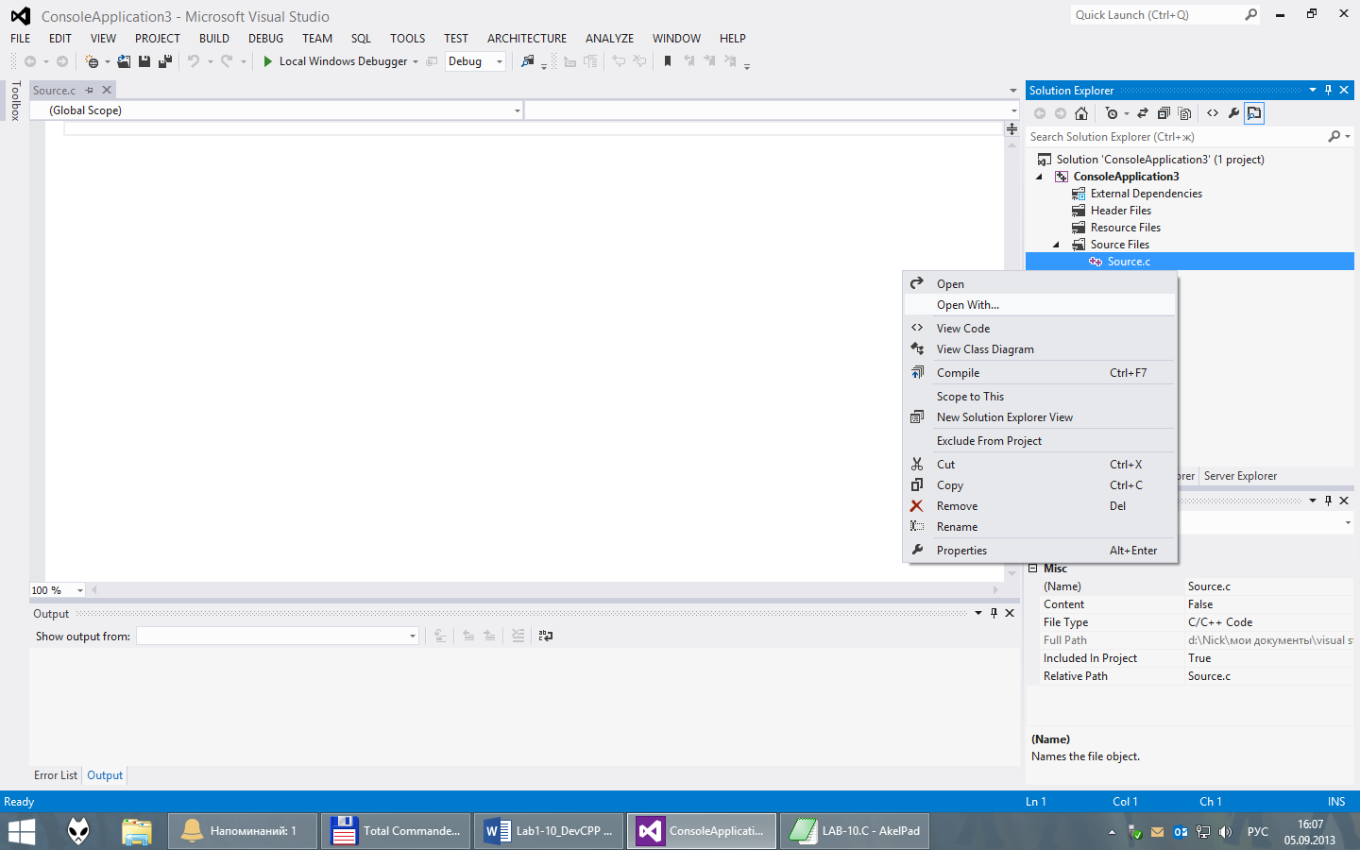Screen dimensions: 1360x850
Task: Click Pending Changes Filter clock icon
Action: click(x=1112, y=113)
